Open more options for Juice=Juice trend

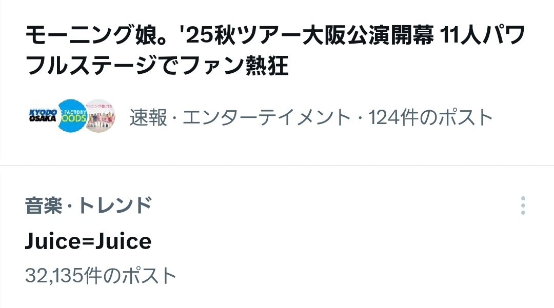coord(523,205)
